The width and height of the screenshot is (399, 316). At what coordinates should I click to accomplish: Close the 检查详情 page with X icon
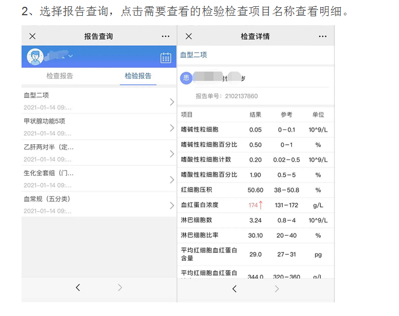pos(189,36)
